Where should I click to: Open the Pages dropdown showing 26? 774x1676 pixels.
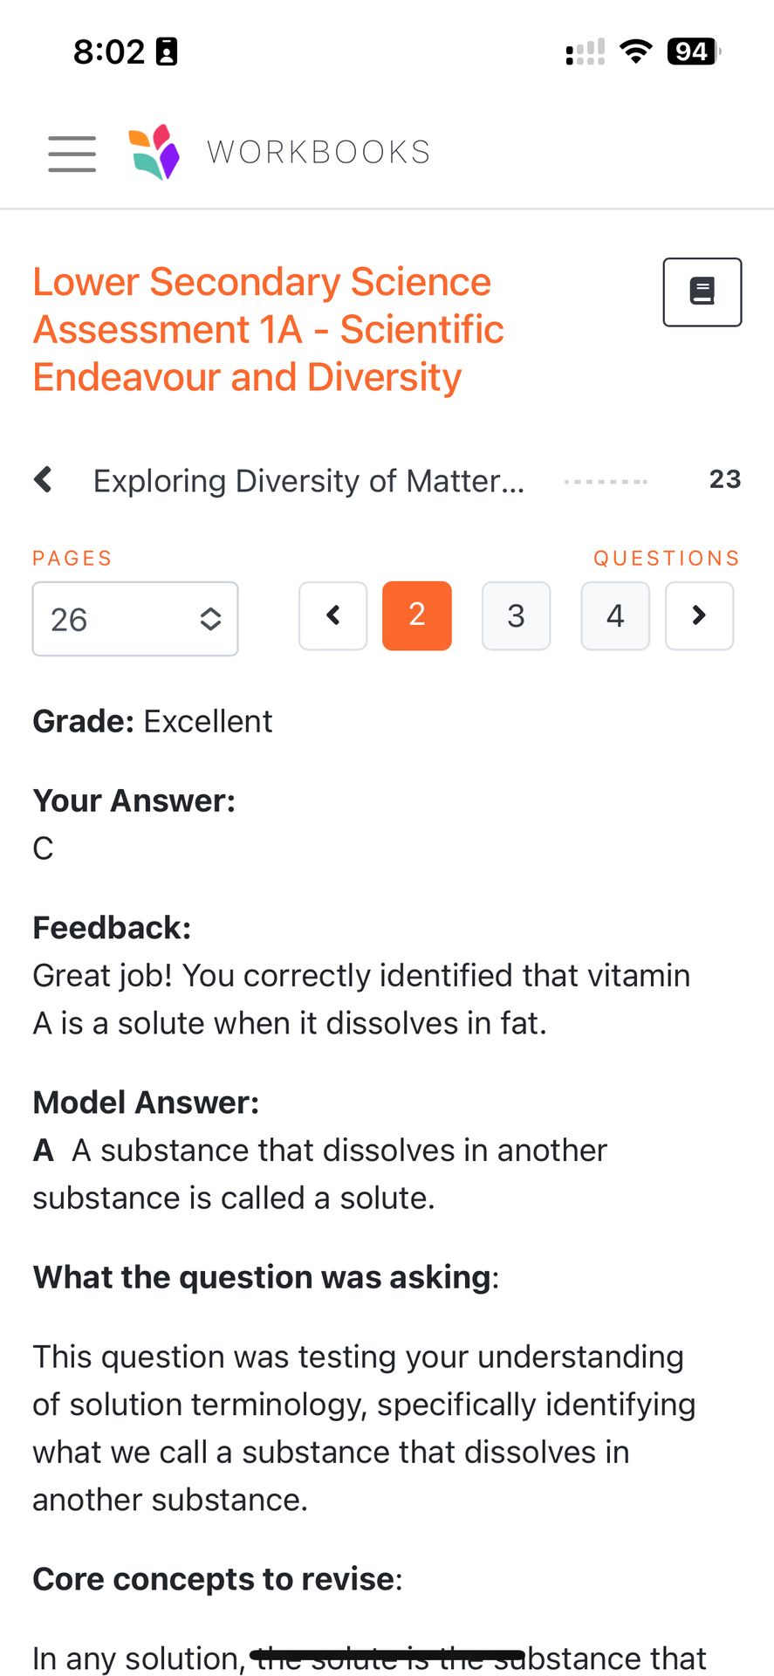pyautogui.click(x=134, y=619)
